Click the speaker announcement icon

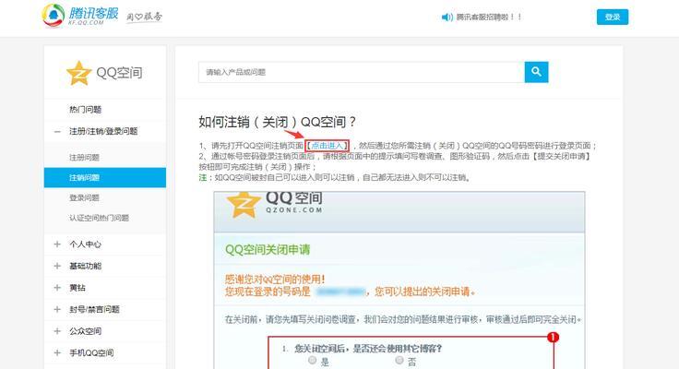[447, 18]
